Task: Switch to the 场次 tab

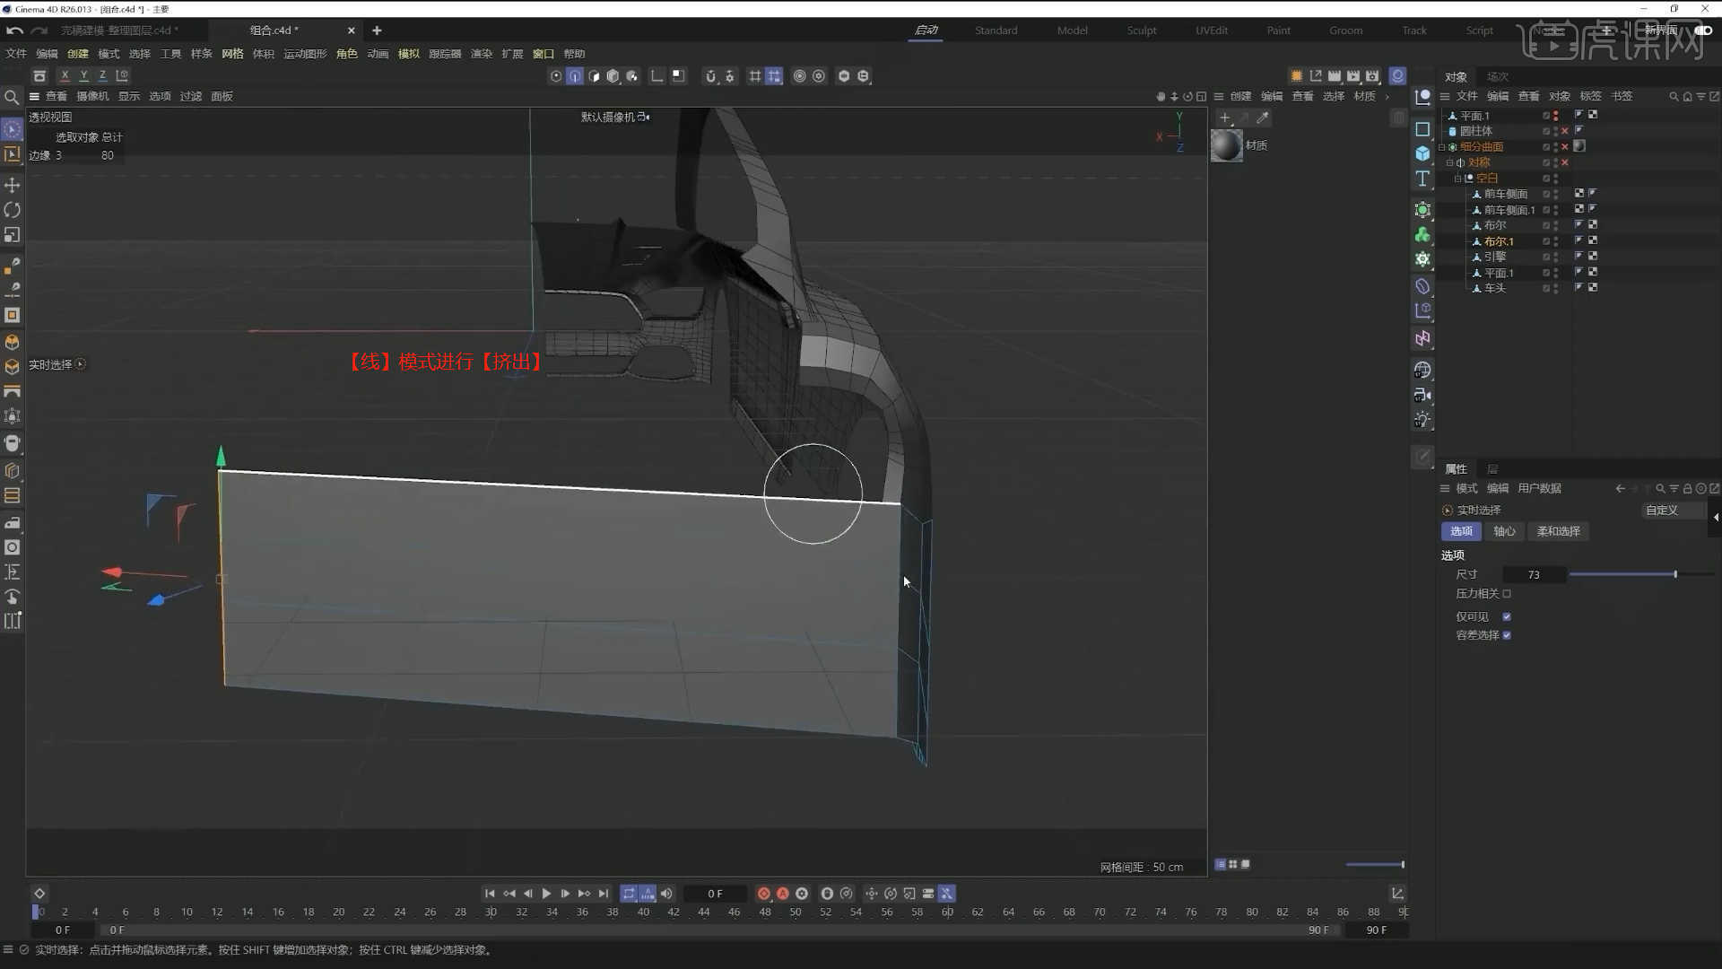Action: pyautogui.click(x=1498, y=77)
